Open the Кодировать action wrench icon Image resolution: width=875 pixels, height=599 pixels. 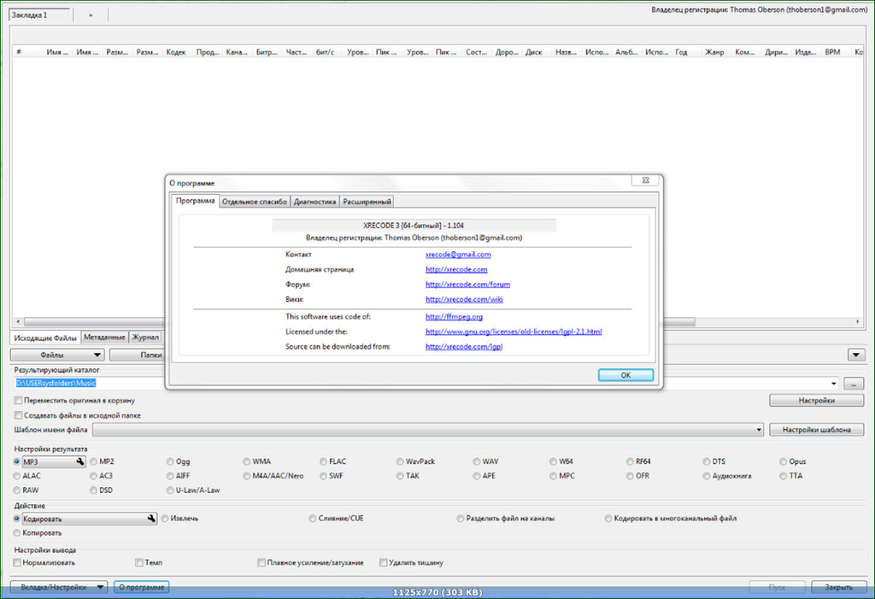click(151, 519)
